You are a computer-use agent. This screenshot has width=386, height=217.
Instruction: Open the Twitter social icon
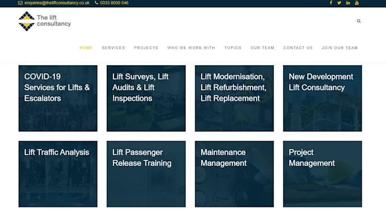[x=339, y=3]
